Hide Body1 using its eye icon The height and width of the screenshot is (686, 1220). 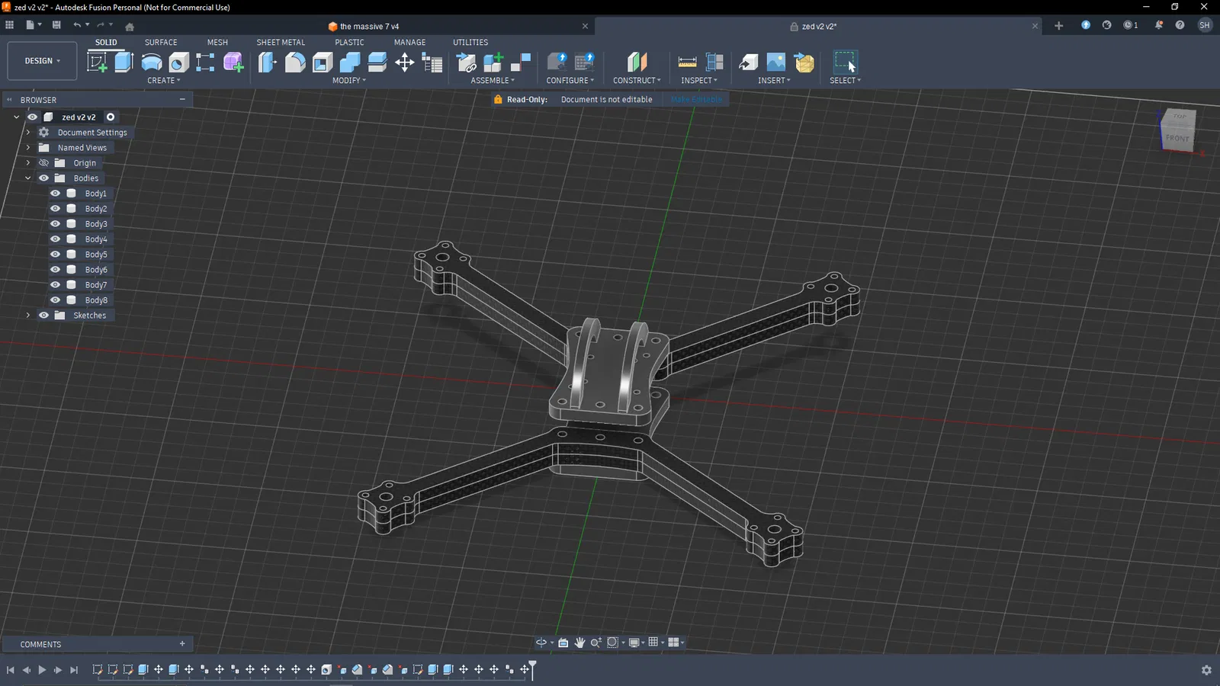tap(55, 194)
